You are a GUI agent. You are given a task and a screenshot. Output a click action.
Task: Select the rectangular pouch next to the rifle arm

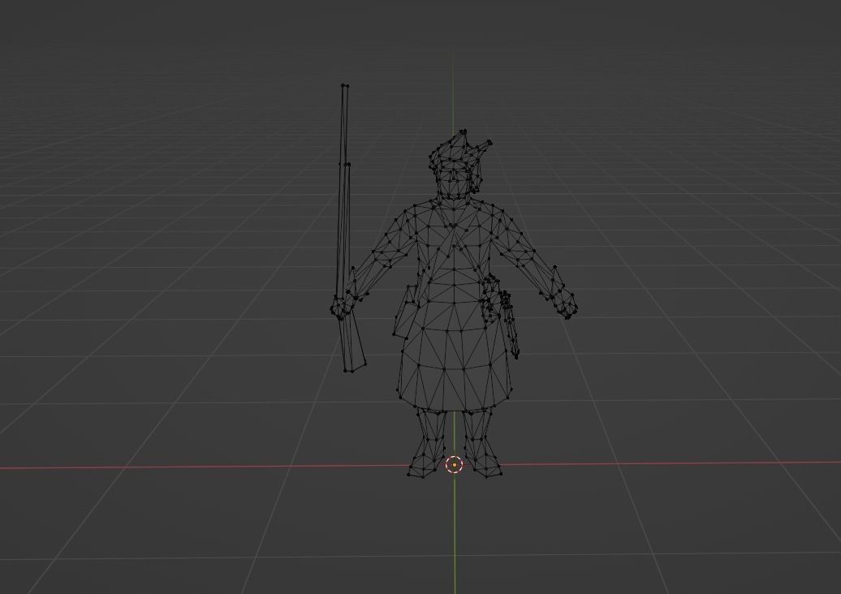(x=406, y=312)
